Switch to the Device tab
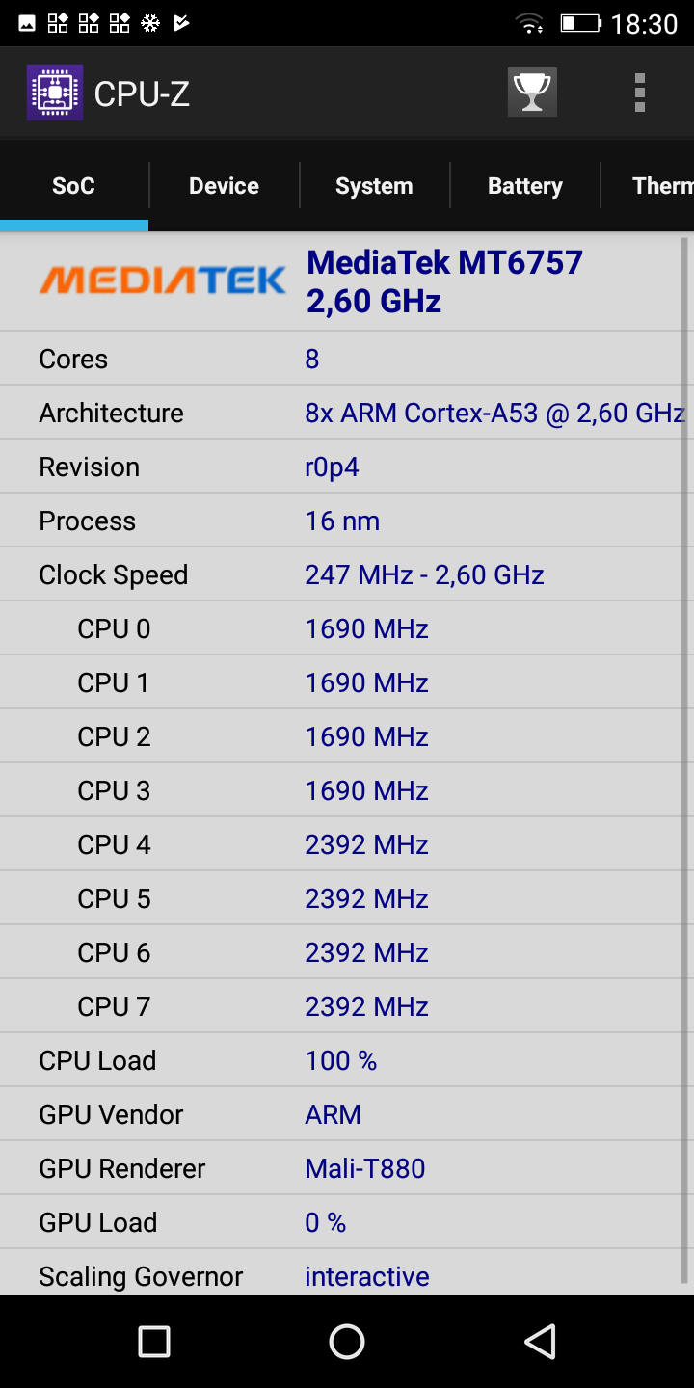Viewport: 694px width, 1388px height. pyautogui.click(x=224, y=186)
